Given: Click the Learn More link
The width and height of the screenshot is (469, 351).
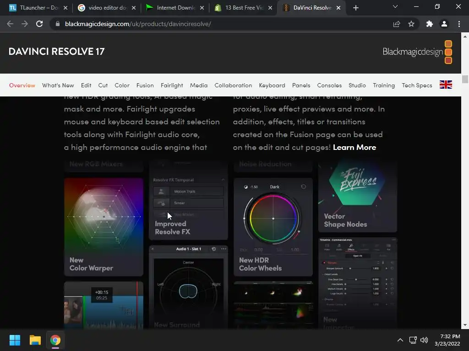Looking at the screenshot, I should (354, 147).
